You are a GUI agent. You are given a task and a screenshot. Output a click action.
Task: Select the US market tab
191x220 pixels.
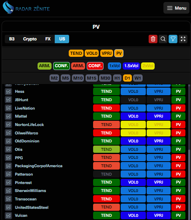[x=62, y=39]
